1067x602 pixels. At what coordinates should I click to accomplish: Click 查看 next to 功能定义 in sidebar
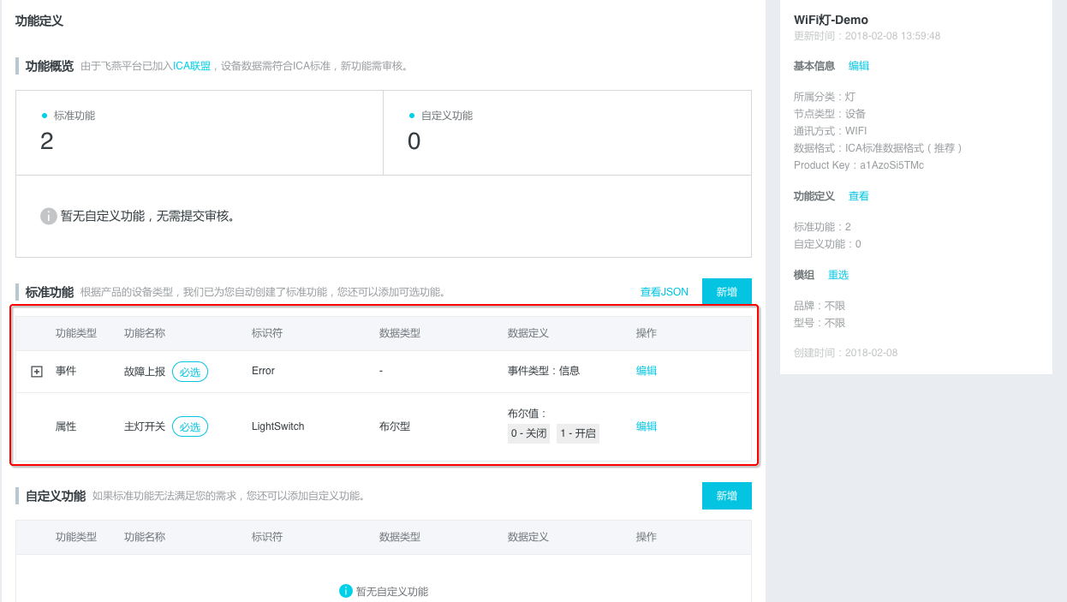click(x=859, y=196)
